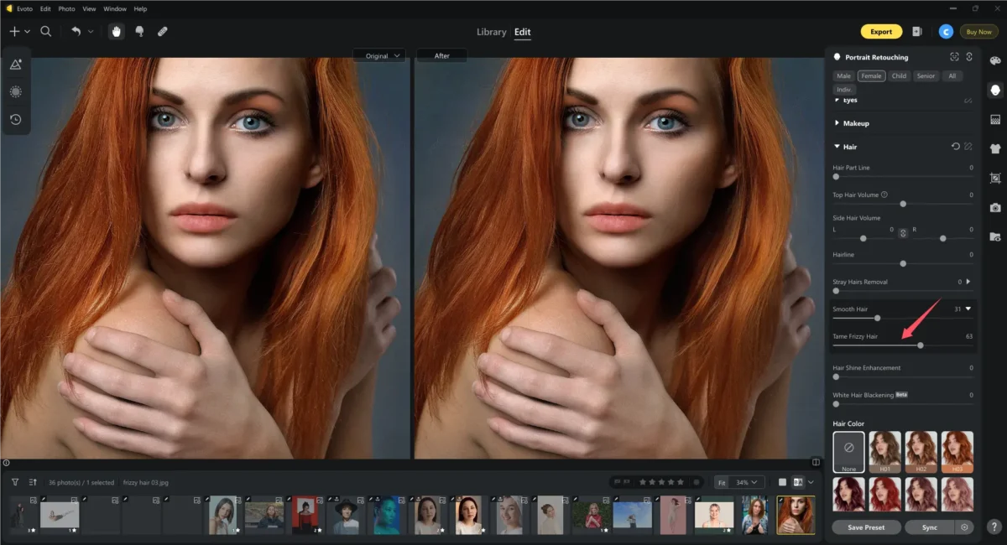Click the Fit zoom button
1007x545 pixels.
(721, 482)
